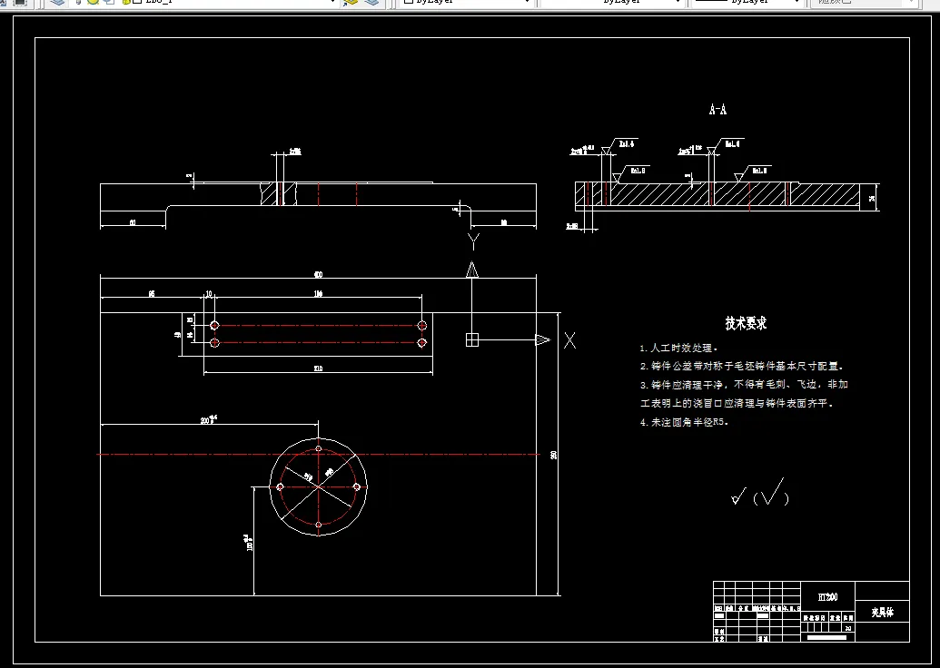Select the vertical thickness dimension right of section A-A
940x668 pixels.
click(x=872, y=198)
